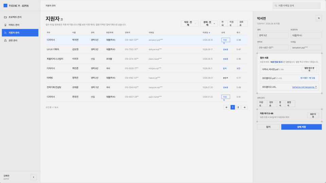Select applicant row 정하은
326x183 pixels.
147,78
